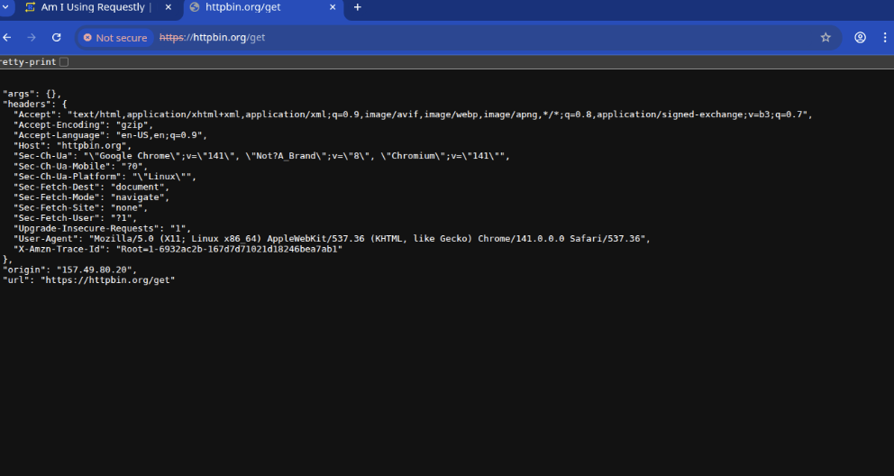
Task: Go back using the back arrow
Action: tap(7, 38)
